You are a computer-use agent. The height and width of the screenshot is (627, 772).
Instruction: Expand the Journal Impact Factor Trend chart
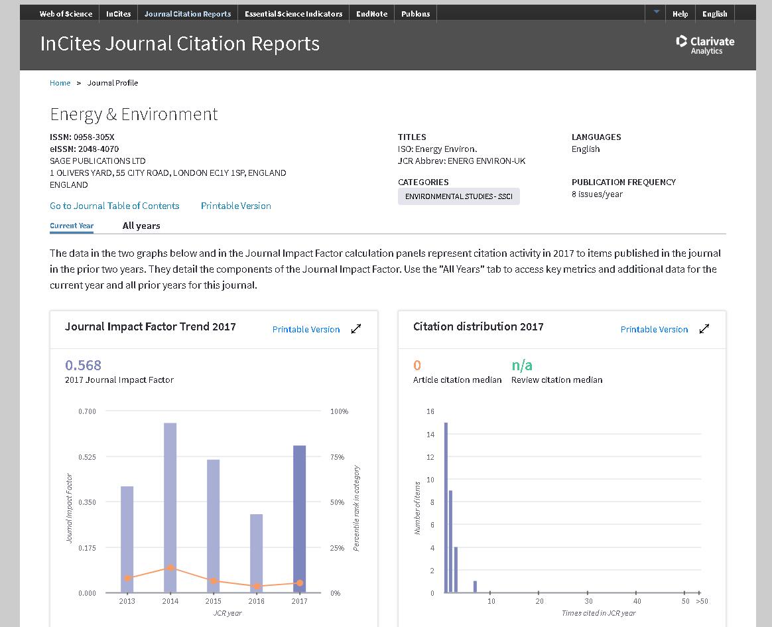point(356,328)
